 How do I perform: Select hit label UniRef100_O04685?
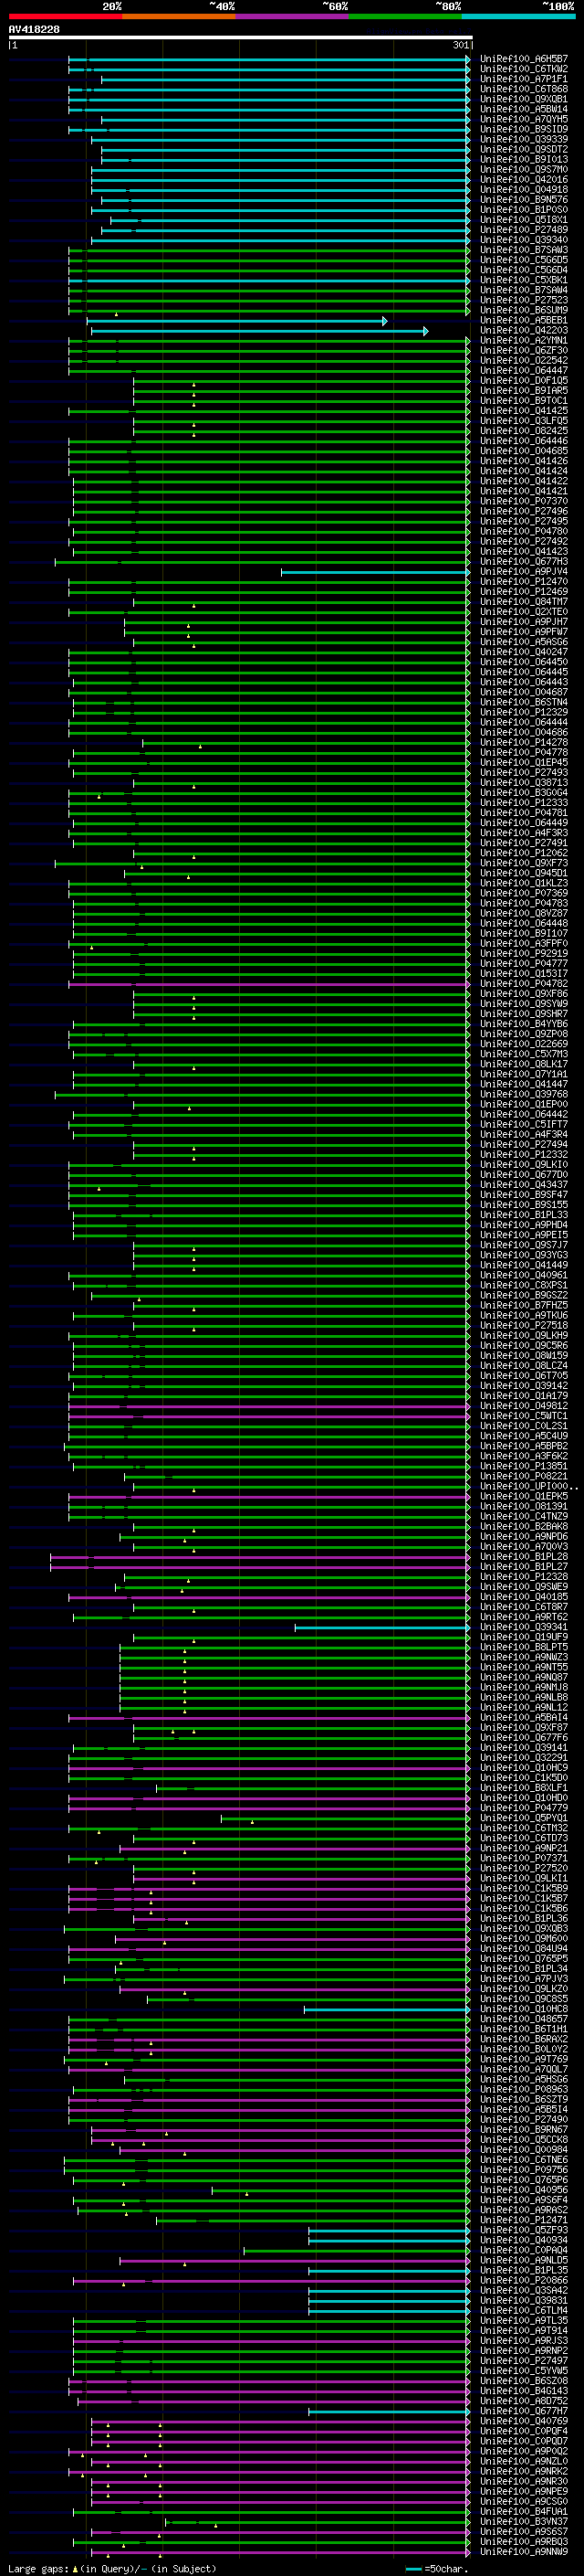[x=524, y=451]
